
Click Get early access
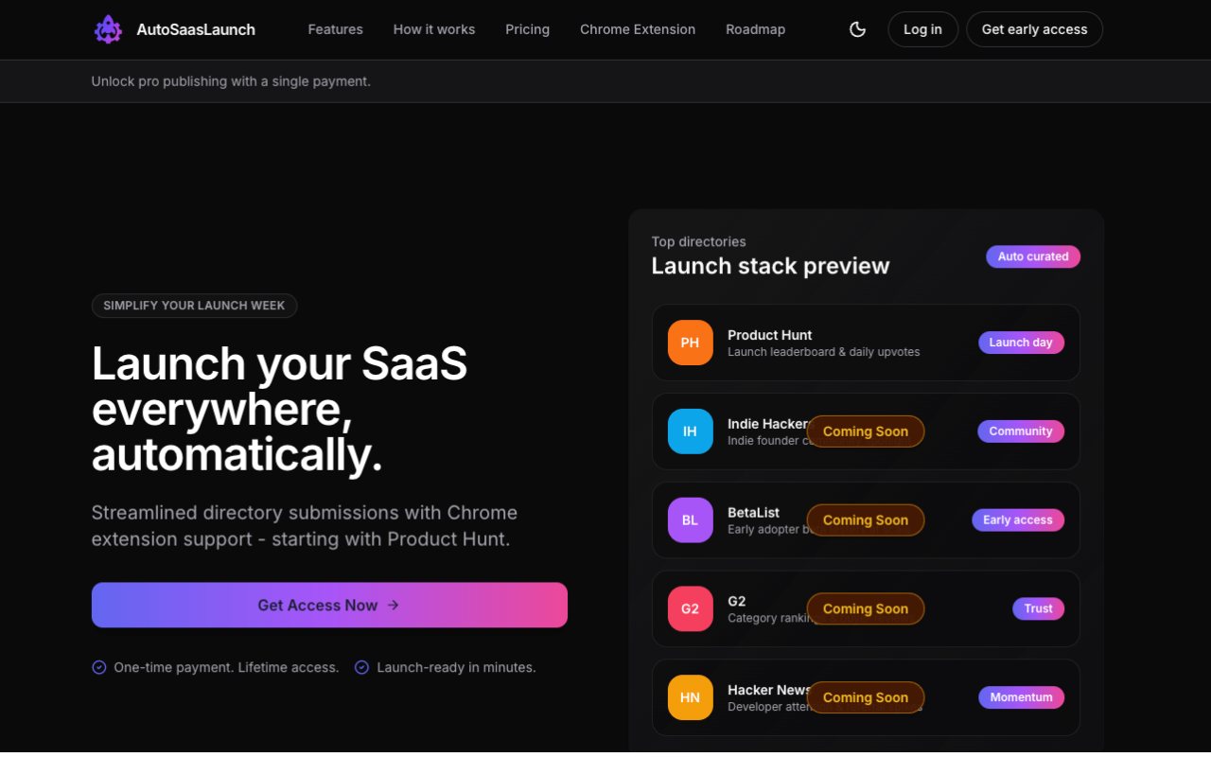(x=1034, y=29)
